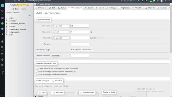Open WhatsApp in the browser sidebar
The height and width of the screenshot is (97, 172).
click(x=2, y=23)
